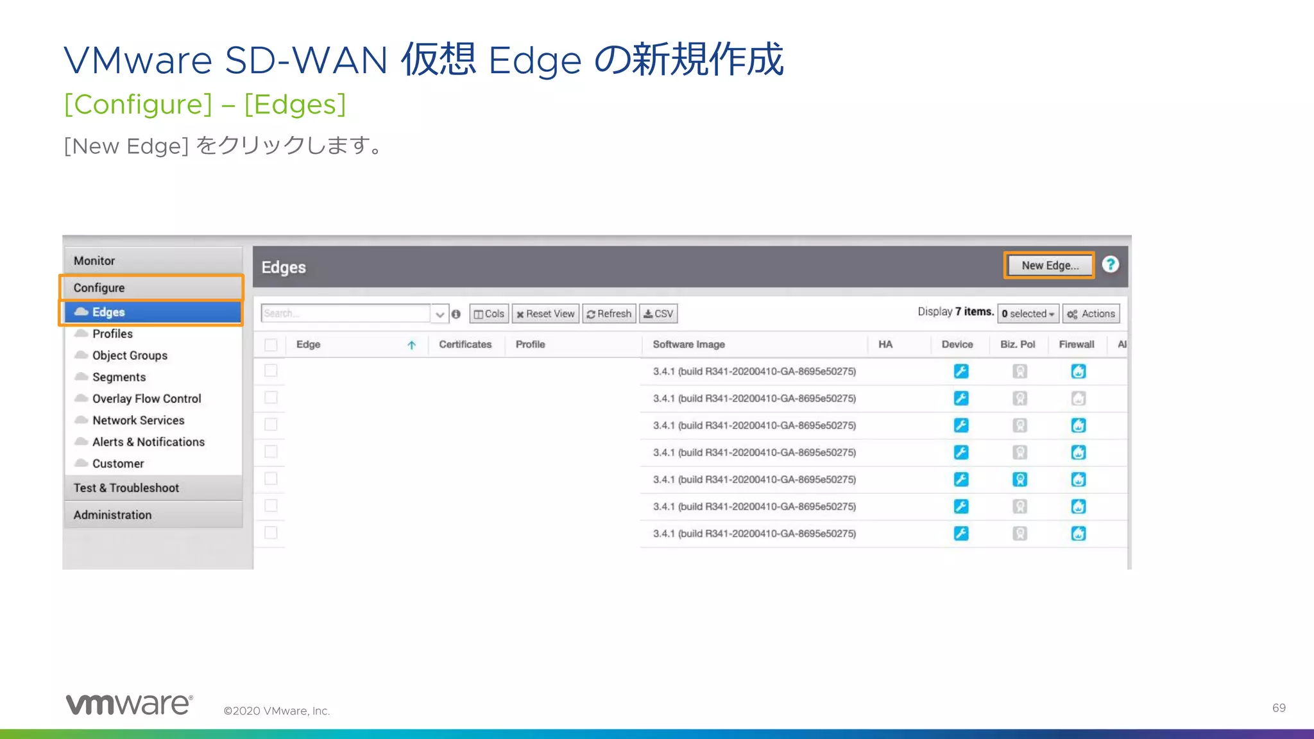
Task: Click greyed Firewall icon in second row
Action: click(1078, 398)
